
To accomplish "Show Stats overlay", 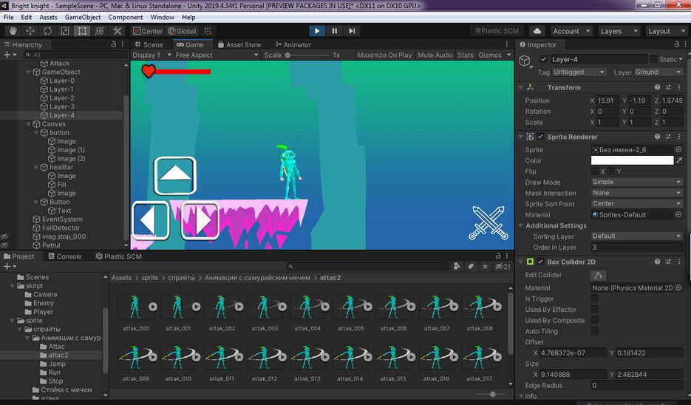I will (465, 55).
